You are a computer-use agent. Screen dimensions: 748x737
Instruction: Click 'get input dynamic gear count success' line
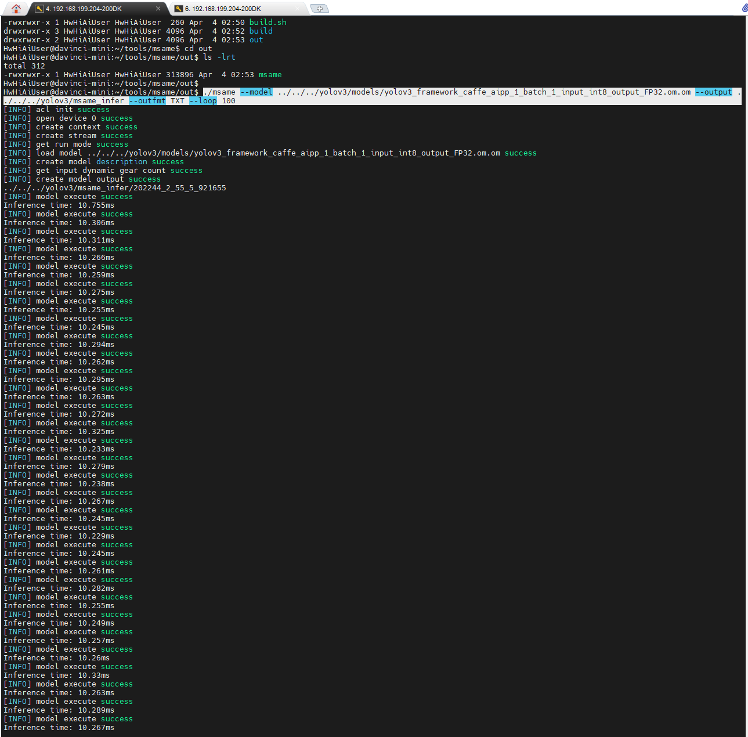tap(103, 171)
